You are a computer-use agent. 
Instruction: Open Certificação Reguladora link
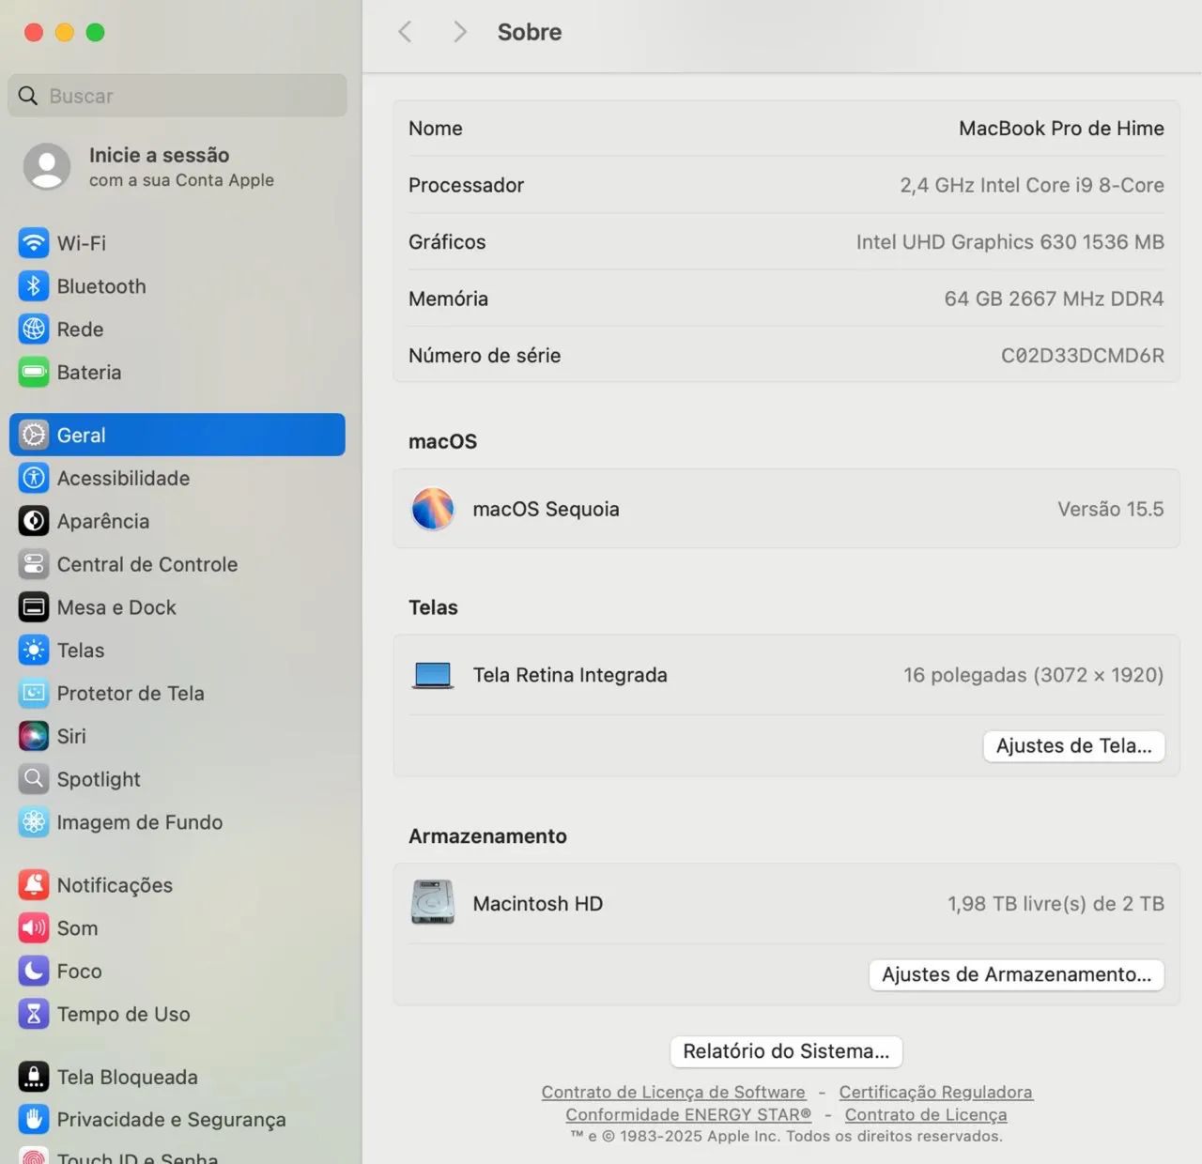[x=935, y=1093]
